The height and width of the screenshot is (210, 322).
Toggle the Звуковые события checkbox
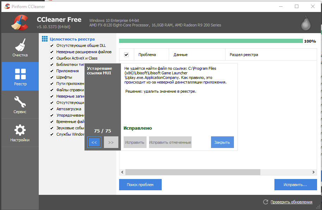52,128
